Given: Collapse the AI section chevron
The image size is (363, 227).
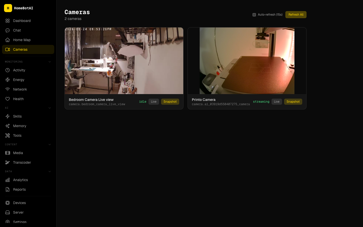Looking at the screenshot, I should 50,108.
